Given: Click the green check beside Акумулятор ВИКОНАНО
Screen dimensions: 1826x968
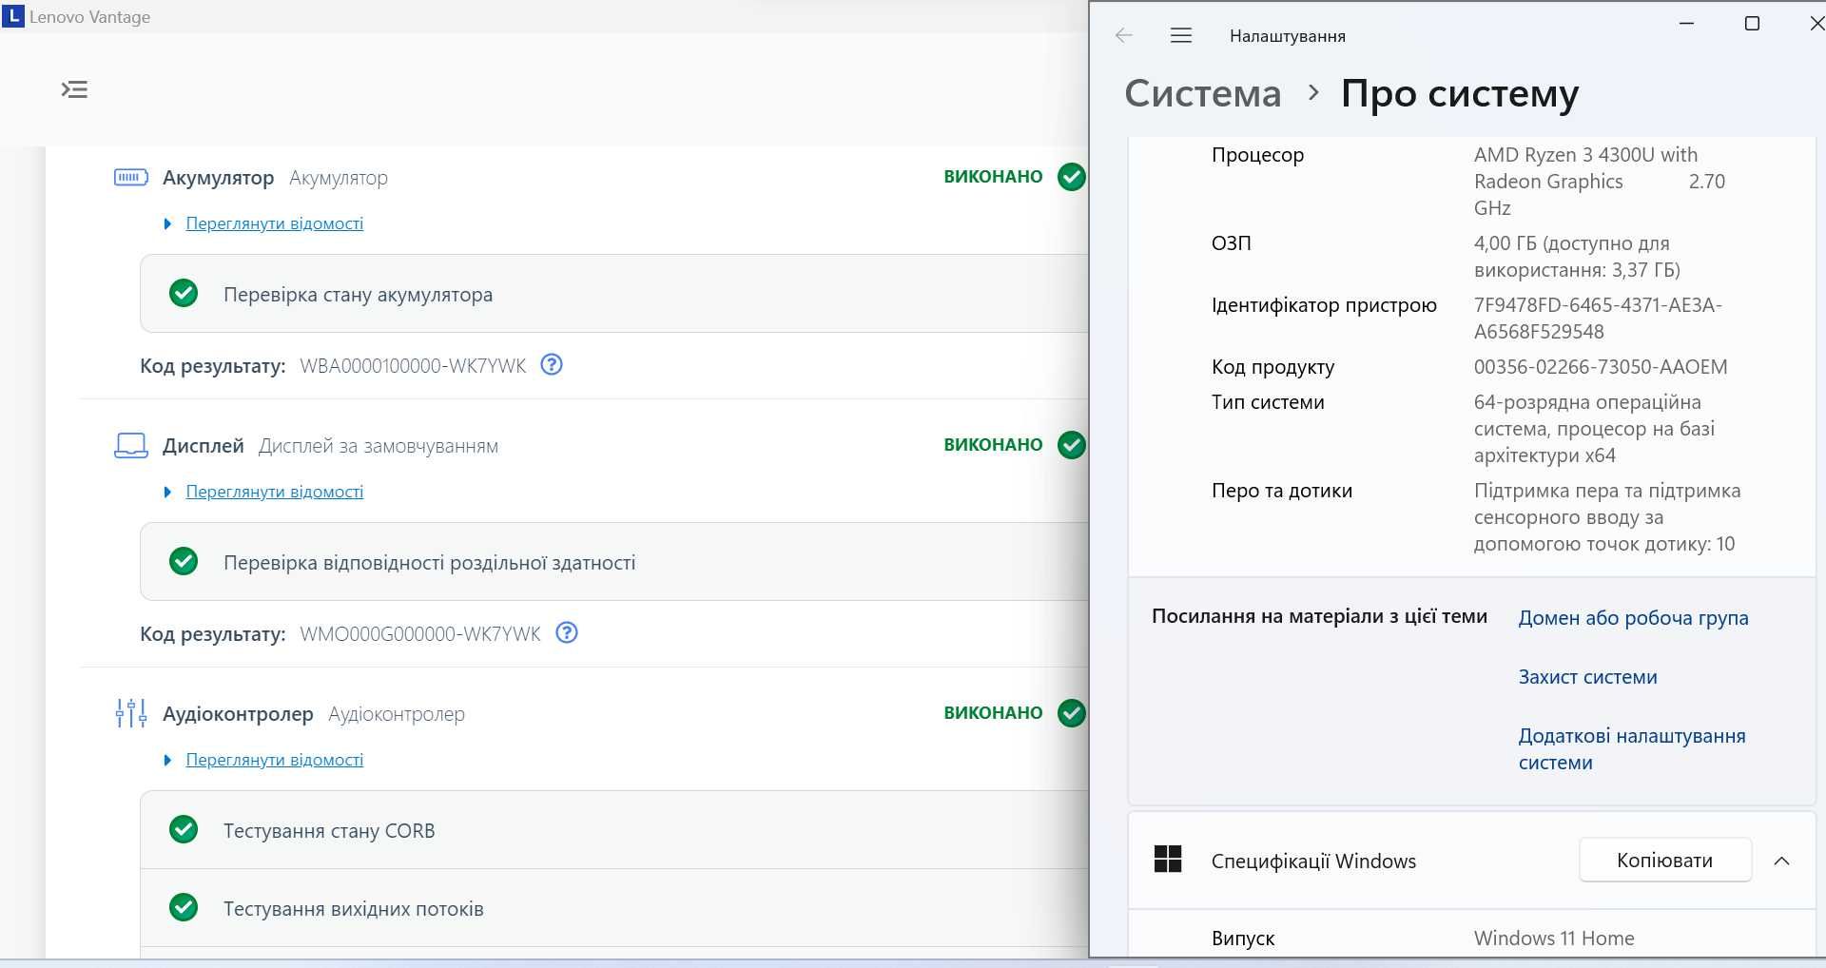Looking at the screenshot, I should click(1071, 177).
